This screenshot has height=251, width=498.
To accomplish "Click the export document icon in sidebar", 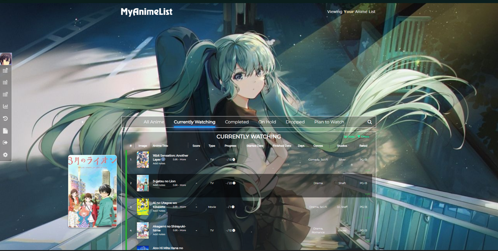I will 6,131.
